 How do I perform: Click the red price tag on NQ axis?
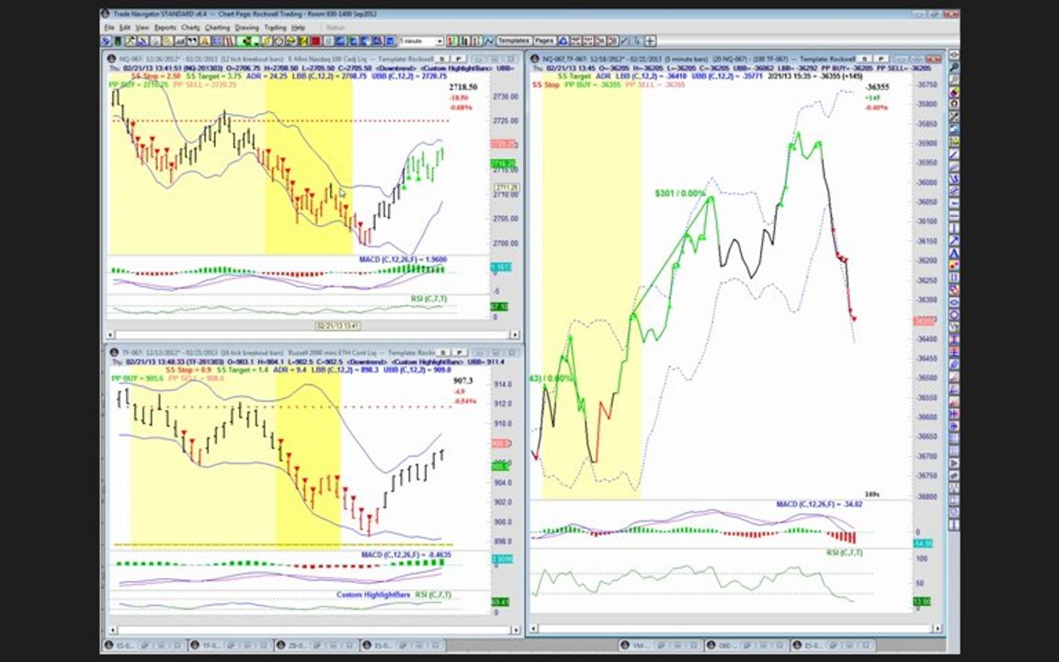(503, 143)
